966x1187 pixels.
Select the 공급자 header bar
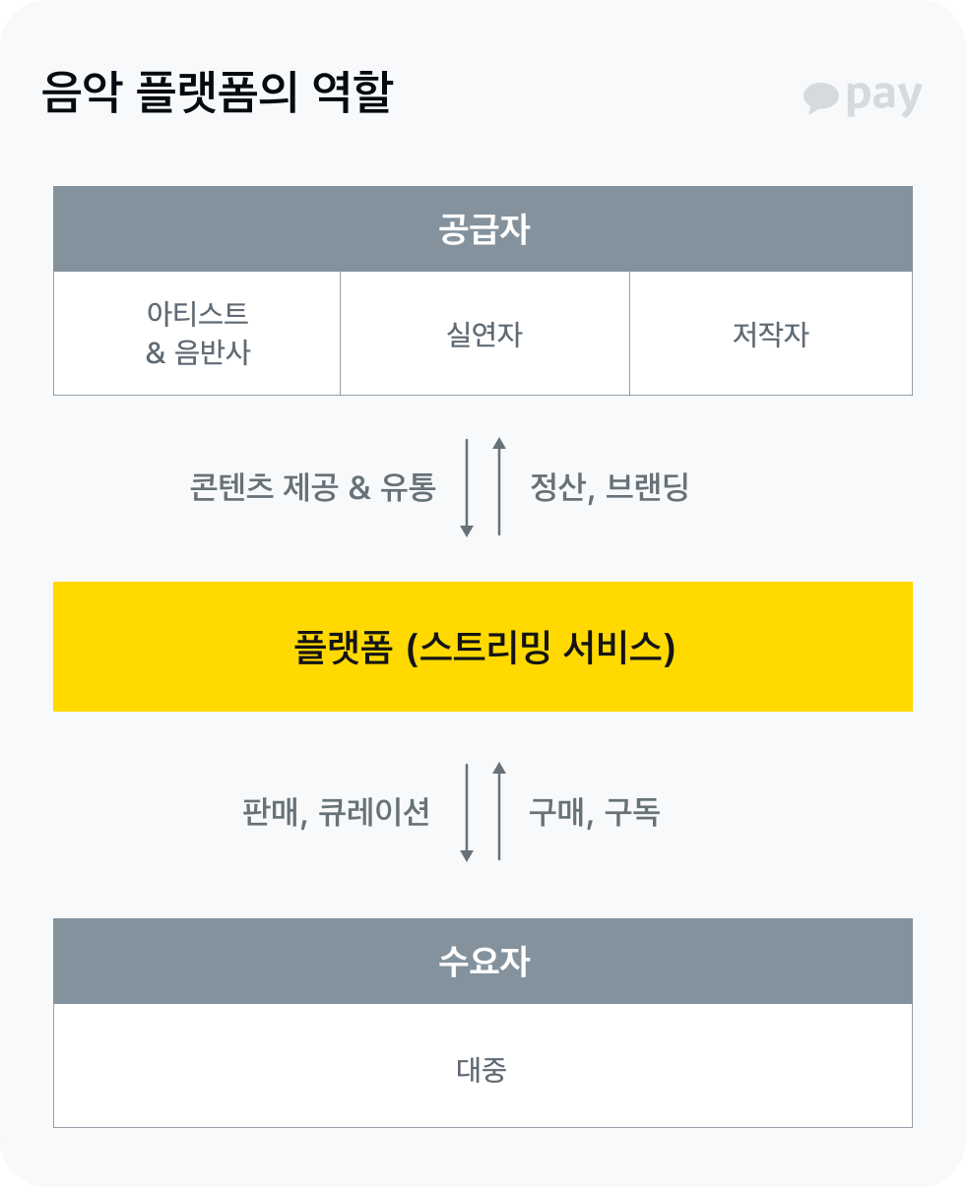click(483, 229)
